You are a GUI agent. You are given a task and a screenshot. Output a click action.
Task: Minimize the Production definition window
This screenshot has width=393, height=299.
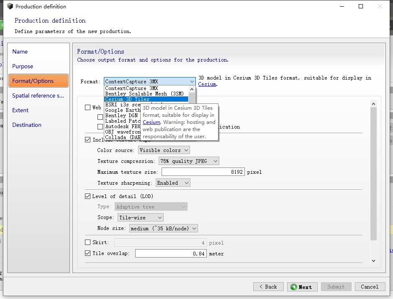pos(342,6)
